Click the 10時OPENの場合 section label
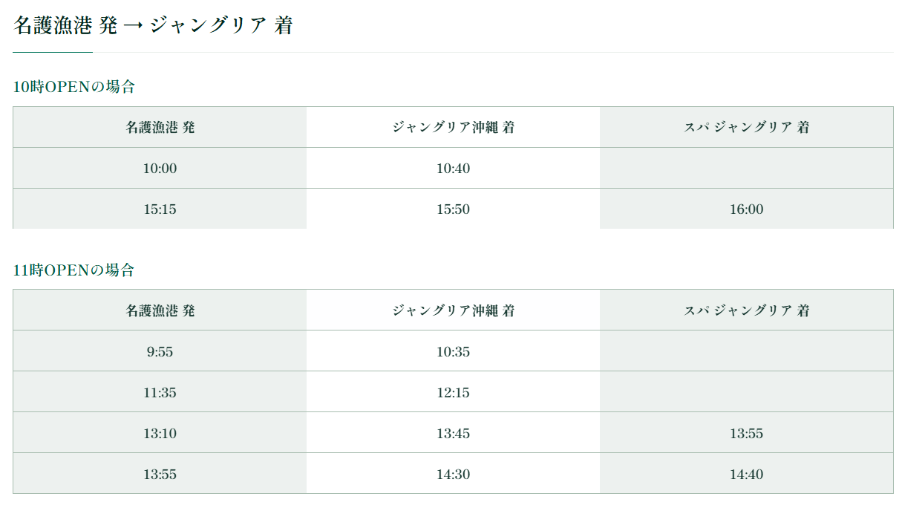Image resolution: width=902 pixels, height=508 pixels. [x=74, y=87]
